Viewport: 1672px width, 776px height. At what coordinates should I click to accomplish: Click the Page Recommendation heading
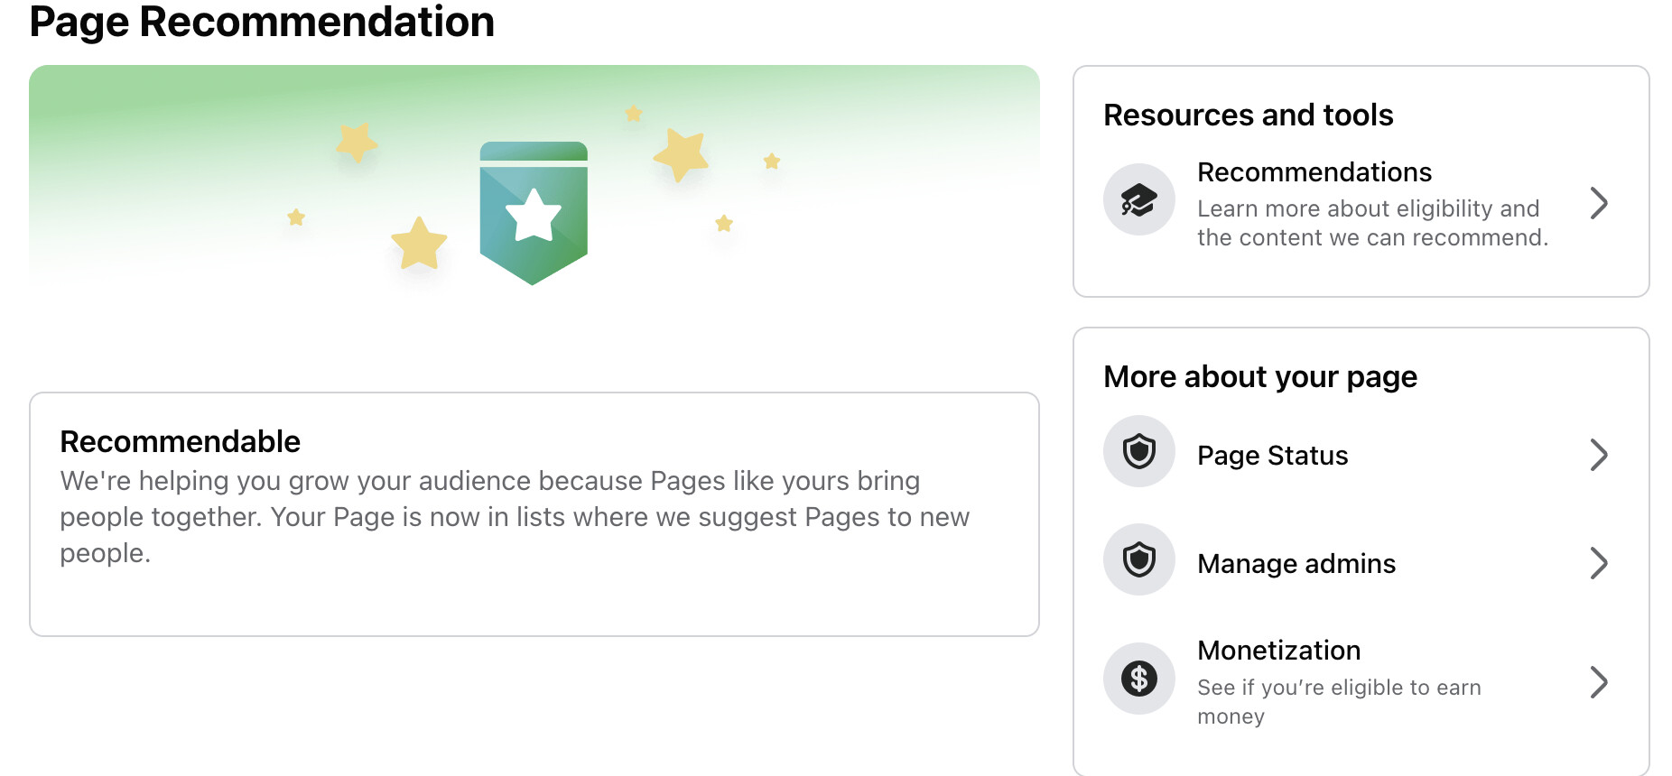click(x=262, y=22)
